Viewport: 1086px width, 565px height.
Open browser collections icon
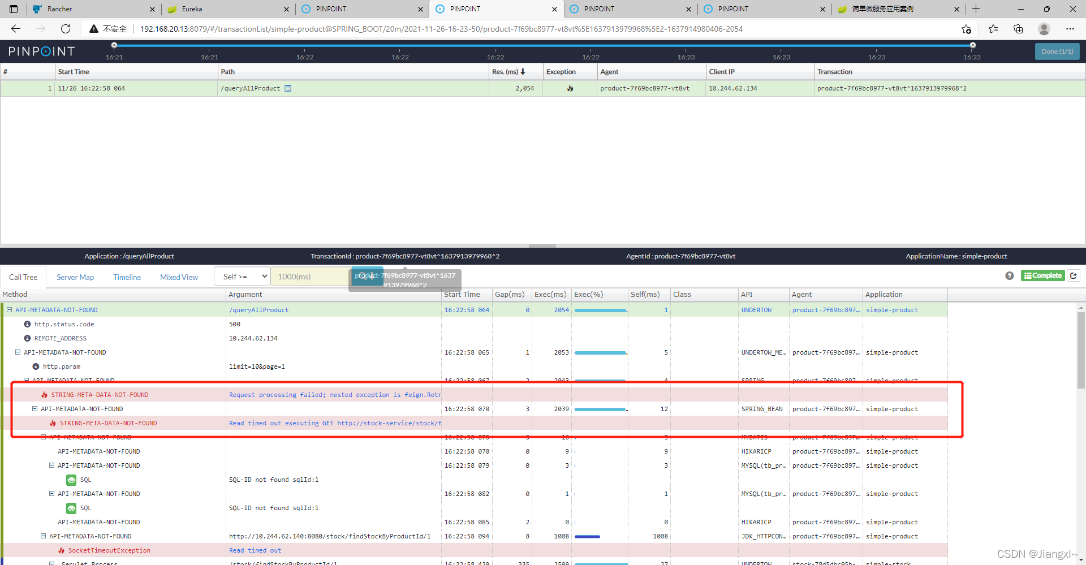click(x=1018, y=29)
